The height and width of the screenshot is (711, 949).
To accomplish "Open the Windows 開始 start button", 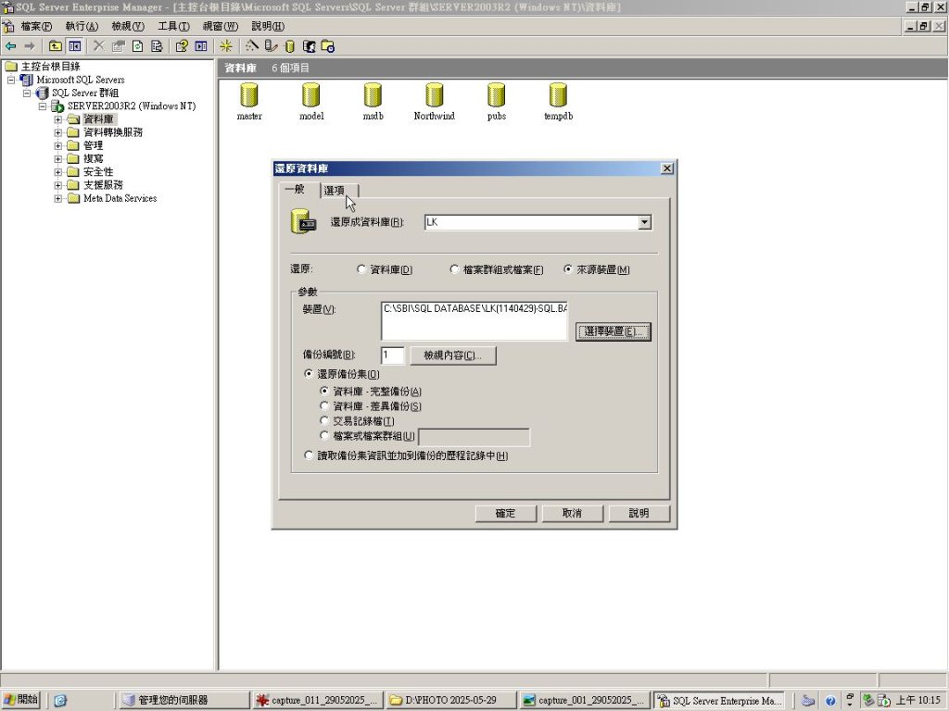I will point(21,700).
